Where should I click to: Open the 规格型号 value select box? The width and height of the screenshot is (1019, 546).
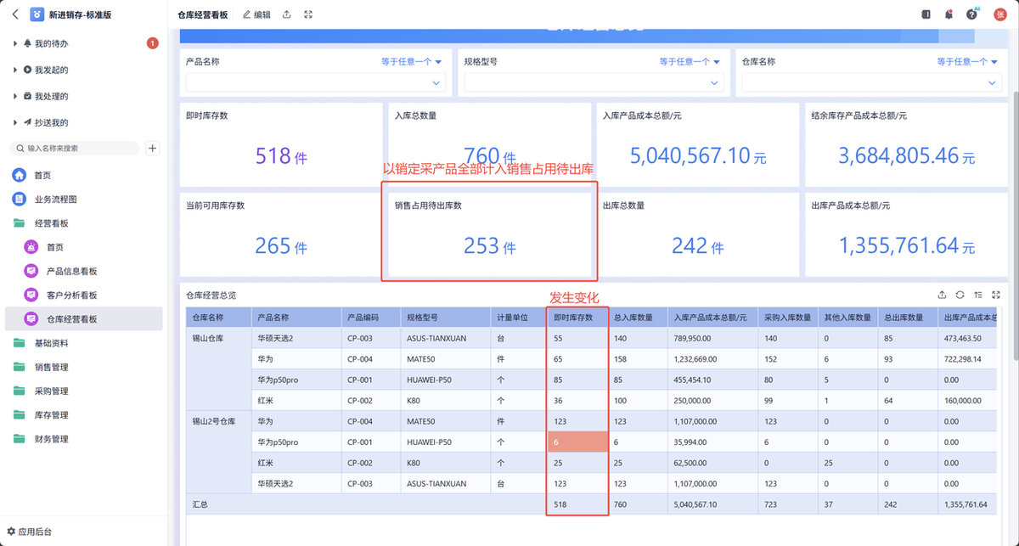pos(593,82)
